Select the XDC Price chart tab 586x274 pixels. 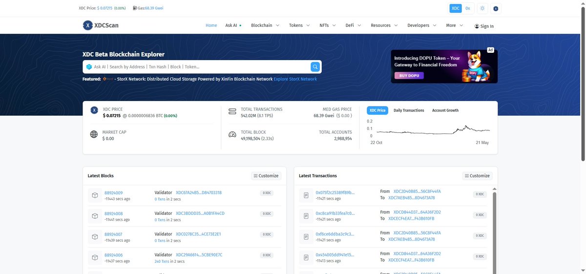[x=377, y=110]
